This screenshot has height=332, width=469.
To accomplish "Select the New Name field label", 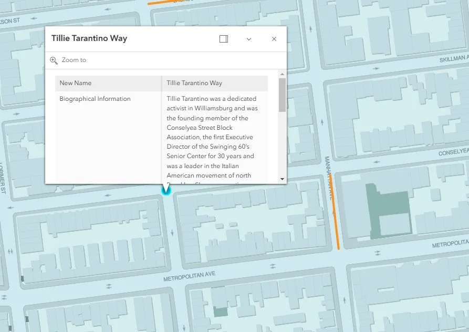I will click(x=76, y=83).
